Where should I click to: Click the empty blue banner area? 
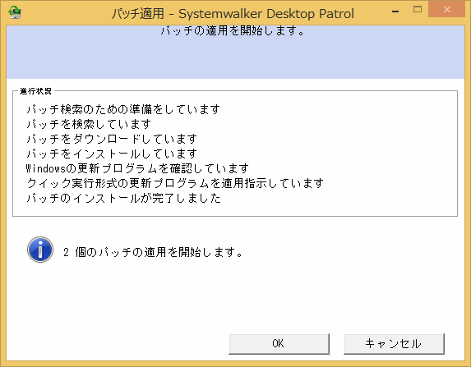[x=235, y=58]
